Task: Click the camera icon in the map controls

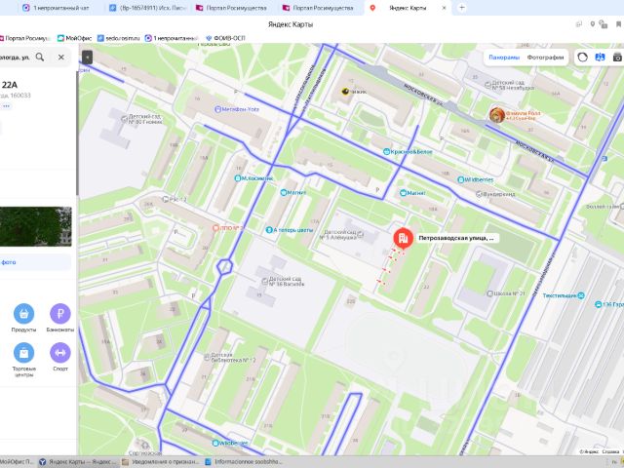Action: click(x=617, y=58)
